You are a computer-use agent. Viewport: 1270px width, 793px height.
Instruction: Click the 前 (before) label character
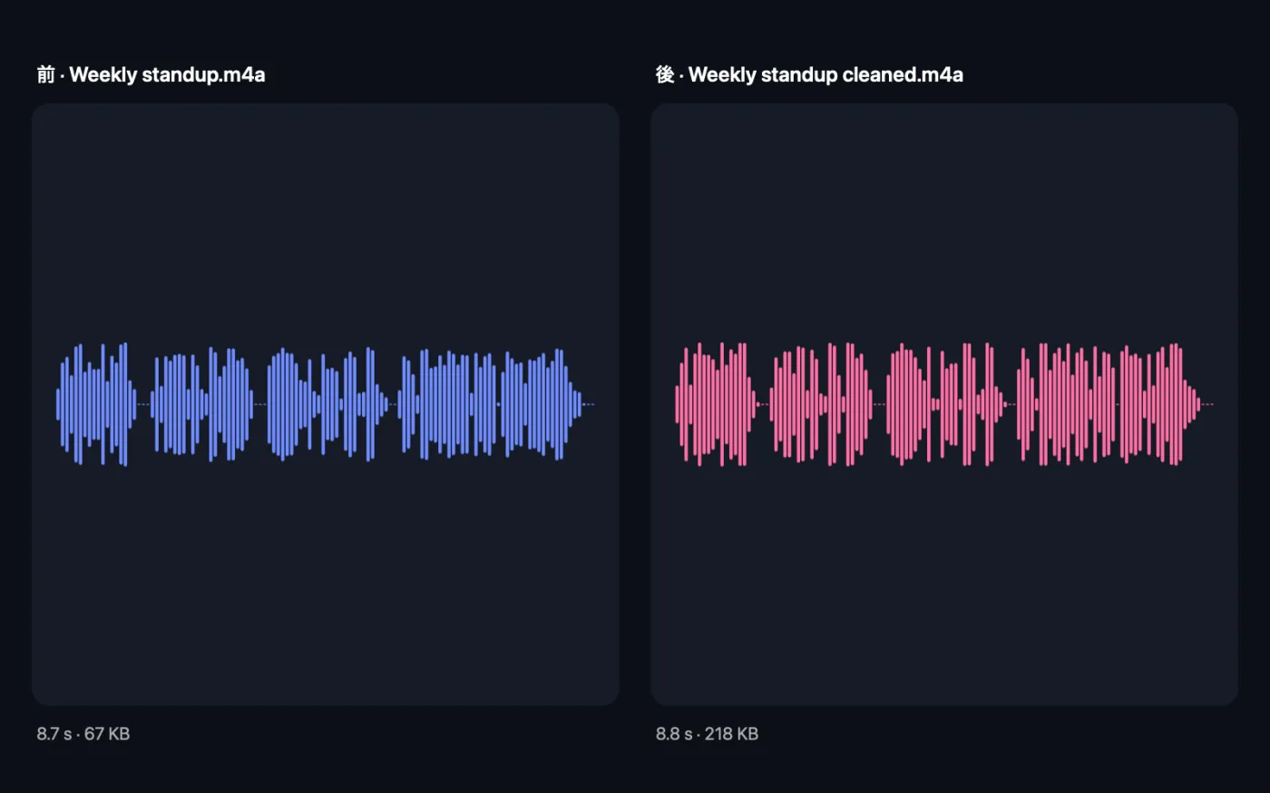pos(45,74)
